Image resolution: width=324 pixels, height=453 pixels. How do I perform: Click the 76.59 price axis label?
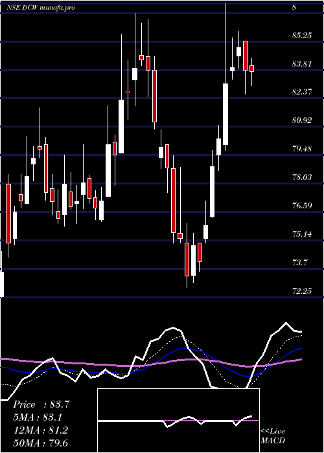(302, 206)
